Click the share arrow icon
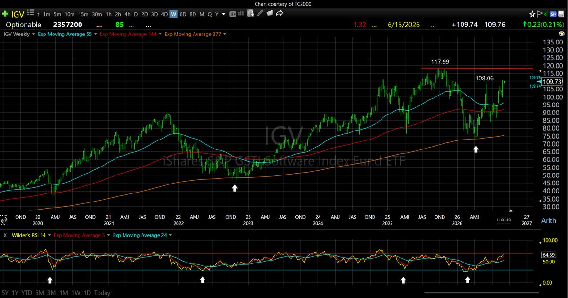 click(x=279, y=13)
